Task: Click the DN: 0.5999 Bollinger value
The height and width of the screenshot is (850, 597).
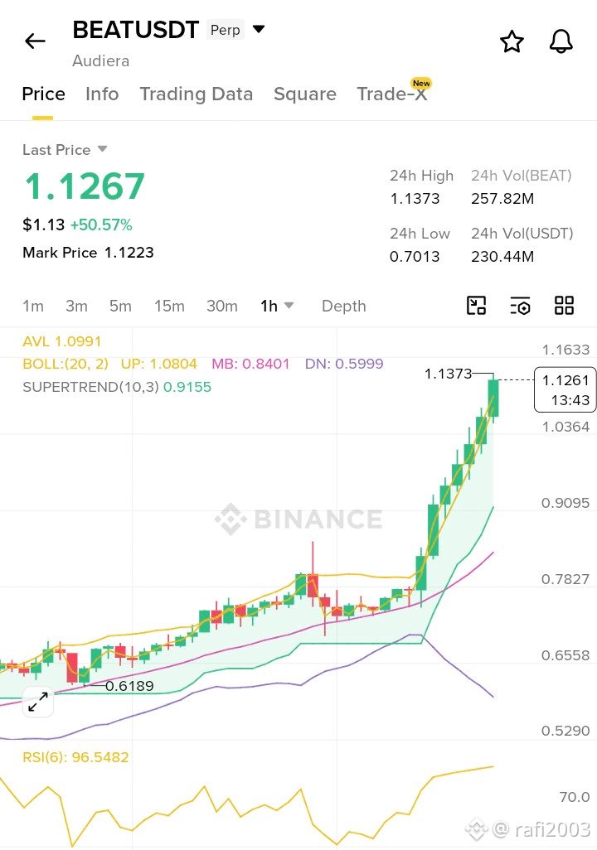Action: click(x=344, y=364)
